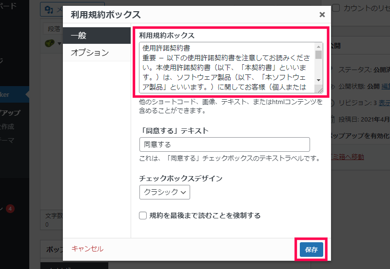The width and height of the screenshot is (390, 269).
Task: Click the green shortcode icon in the editor toolbar
Action: (50, 43)
